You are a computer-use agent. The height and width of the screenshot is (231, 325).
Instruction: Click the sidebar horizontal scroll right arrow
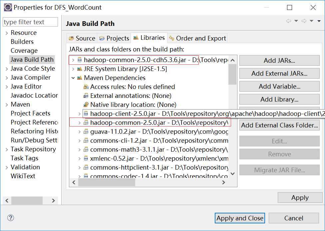pyautogui.click(x=53, y=200)
